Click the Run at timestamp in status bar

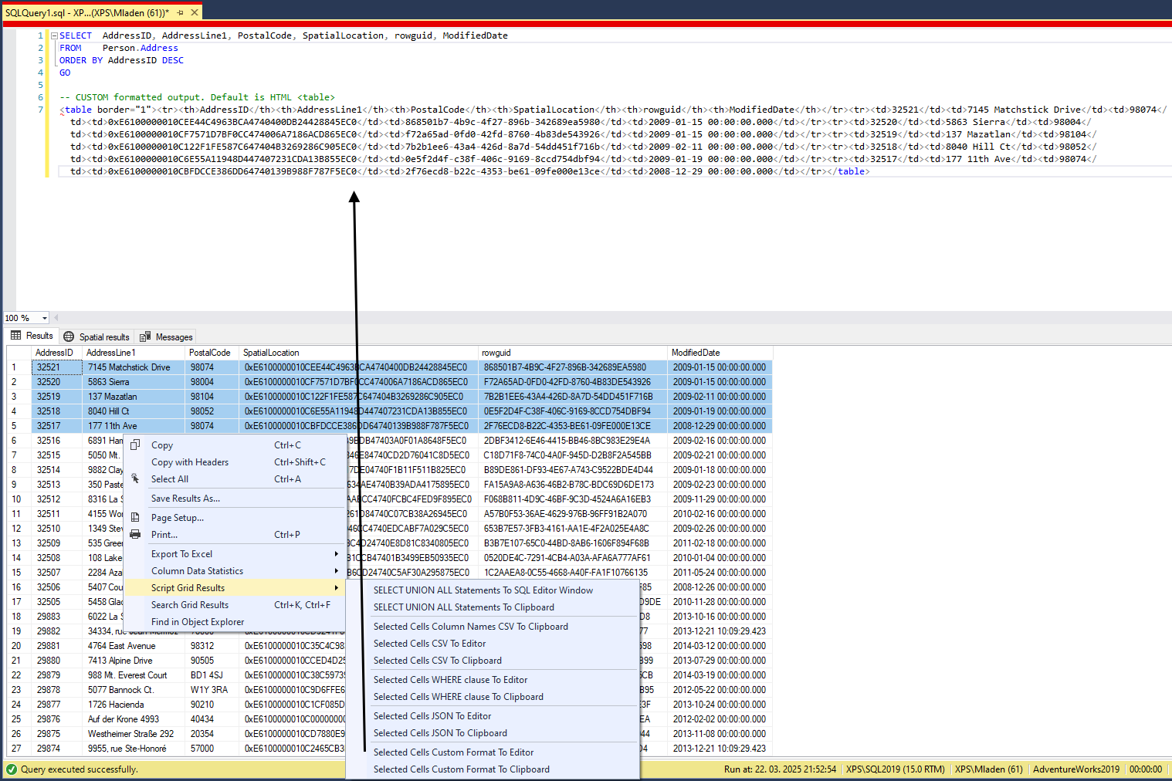tap(780, 769)
